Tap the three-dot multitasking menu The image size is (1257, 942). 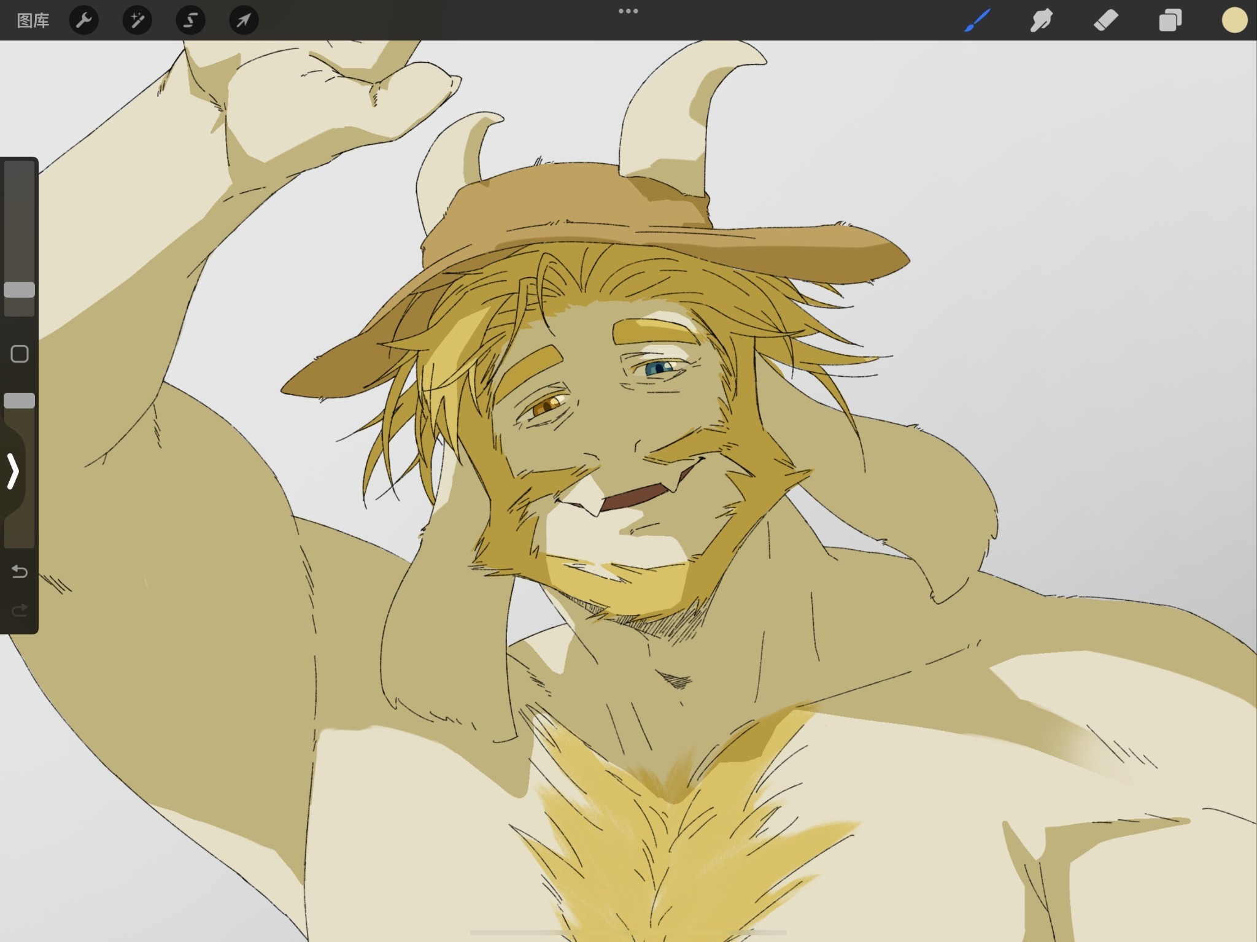point(628,11)
